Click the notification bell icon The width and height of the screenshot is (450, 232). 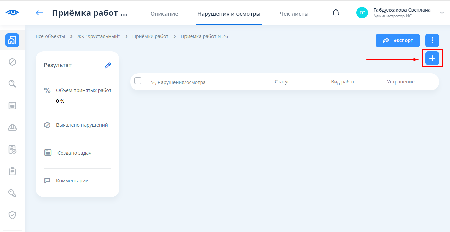336,13
